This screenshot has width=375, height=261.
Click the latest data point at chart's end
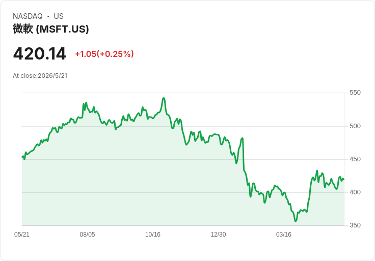point(344,179)
